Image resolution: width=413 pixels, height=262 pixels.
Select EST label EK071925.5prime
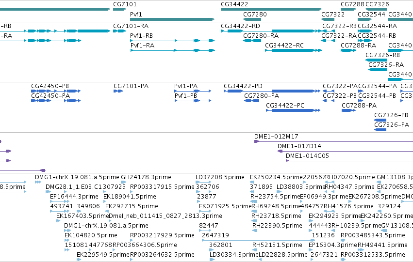pos(226,207)
